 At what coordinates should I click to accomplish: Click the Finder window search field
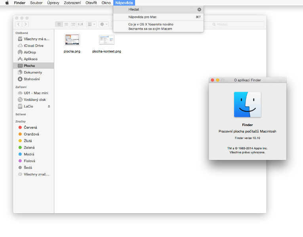click(x=234, y=24)
